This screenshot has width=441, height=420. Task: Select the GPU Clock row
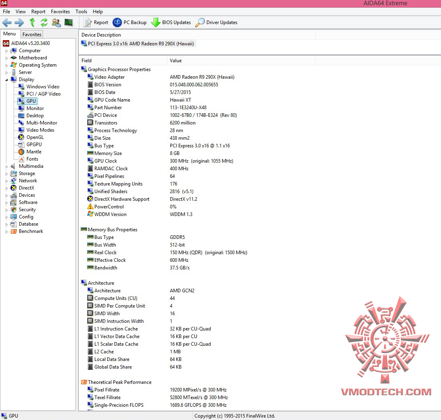(x=160, y=161)
